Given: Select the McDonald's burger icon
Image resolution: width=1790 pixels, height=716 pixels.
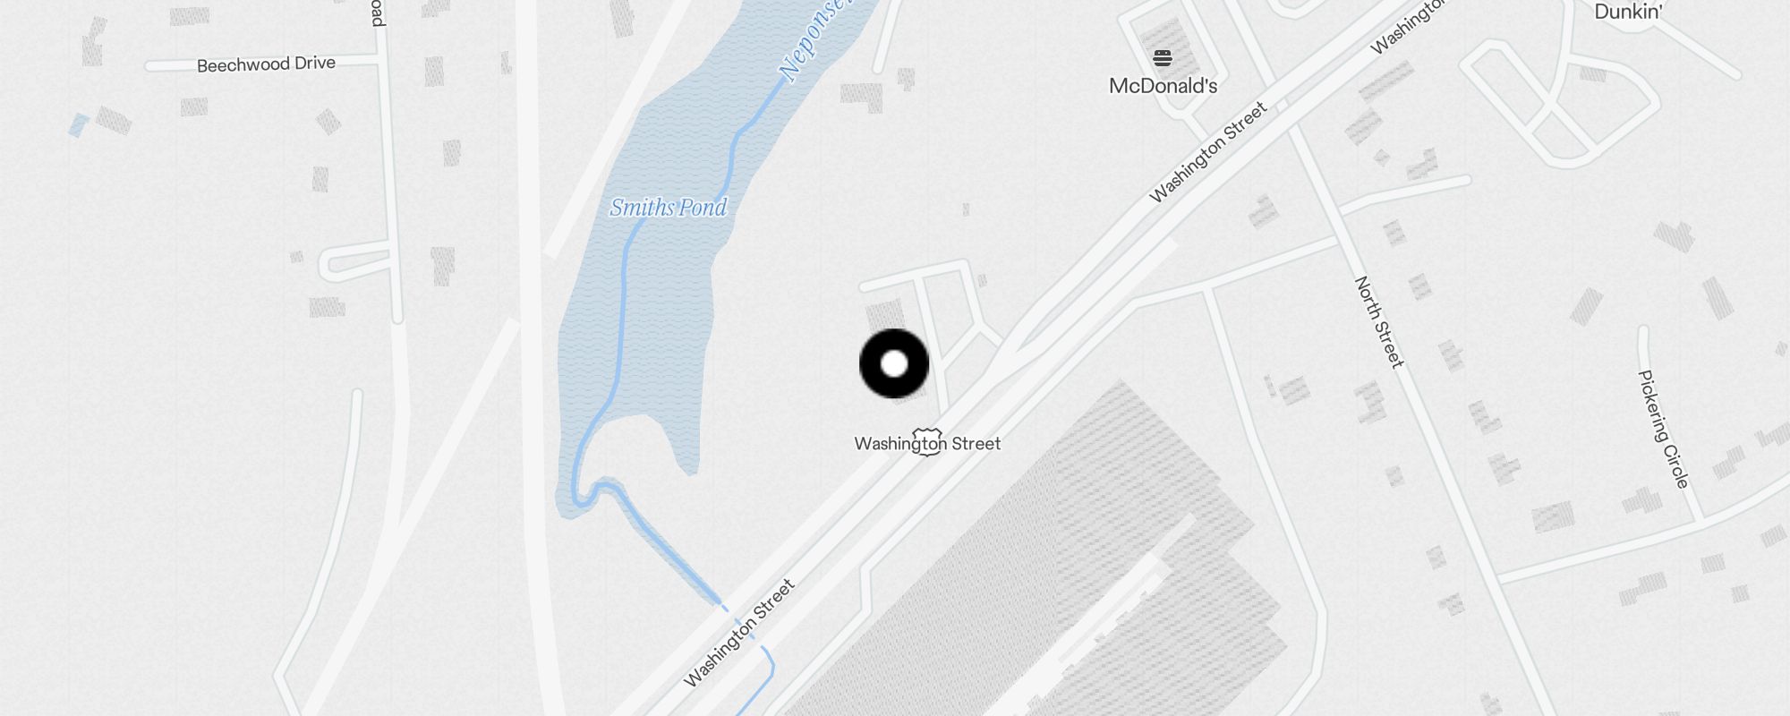Looking at the screenshot, I should (x=1163, y=58).
